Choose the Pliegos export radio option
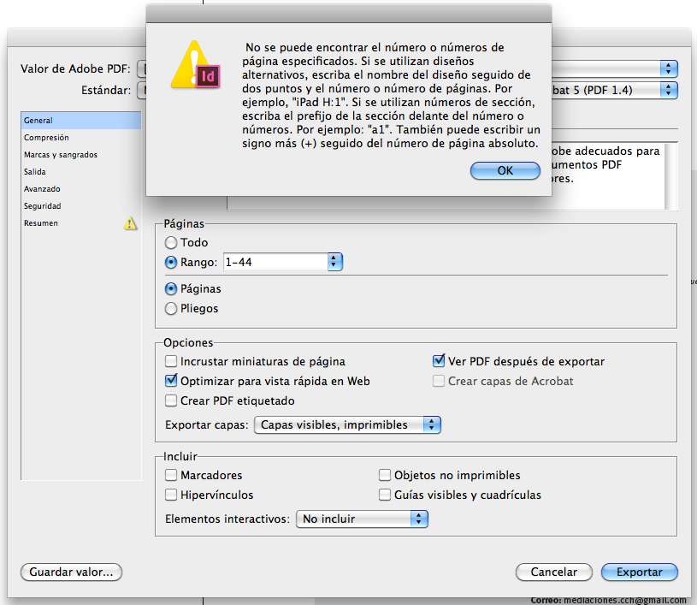 (171, 309)
